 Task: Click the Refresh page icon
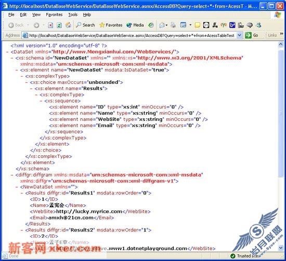click(59, 25)
